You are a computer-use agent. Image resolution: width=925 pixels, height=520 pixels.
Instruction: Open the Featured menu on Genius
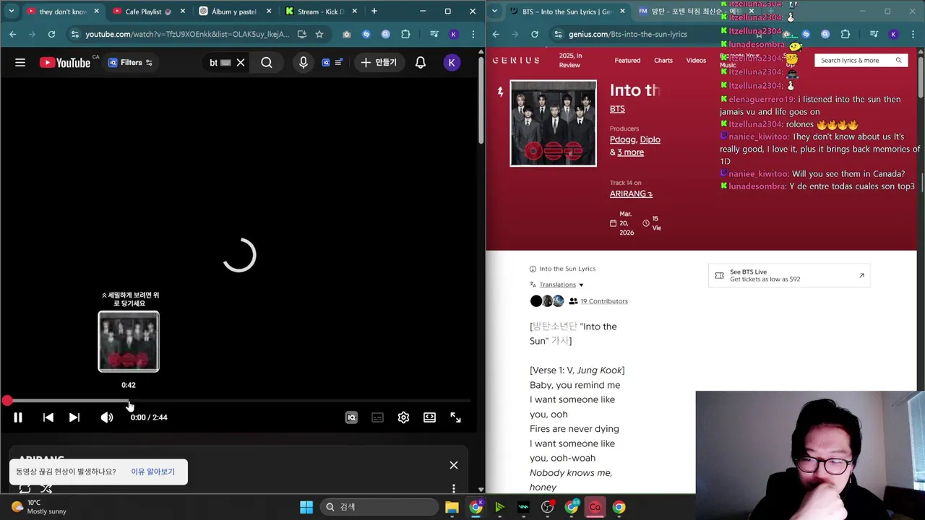[627, 61]
